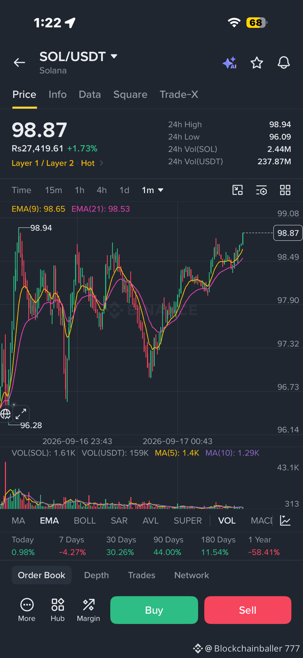The height and width of the screenshot is (658, 303).
Task: Open the four-square grid layout icon
Action: coord(285,190)
